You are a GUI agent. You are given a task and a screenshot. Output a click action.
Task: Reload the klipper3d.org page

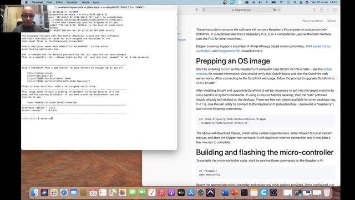[279, 10]
